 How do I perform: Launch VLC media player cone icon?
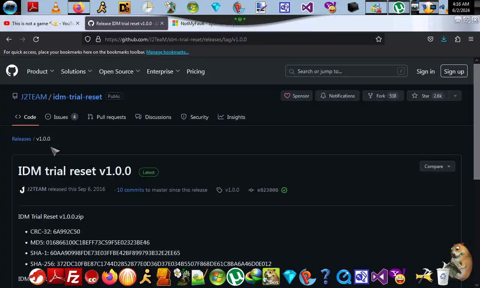pyautogui.click(x=55, y=7)
